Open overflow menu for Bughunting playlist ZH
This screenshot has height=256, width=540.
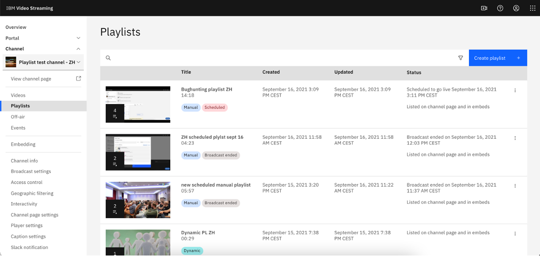click(515, 90)
